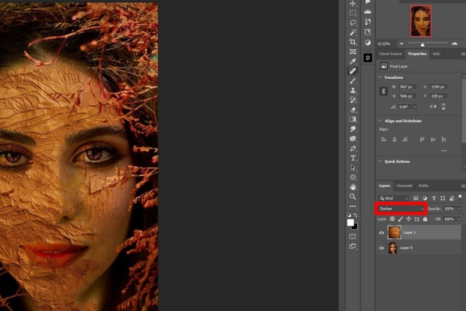Activate the Zoom tool in toolbar

point(353,197)
